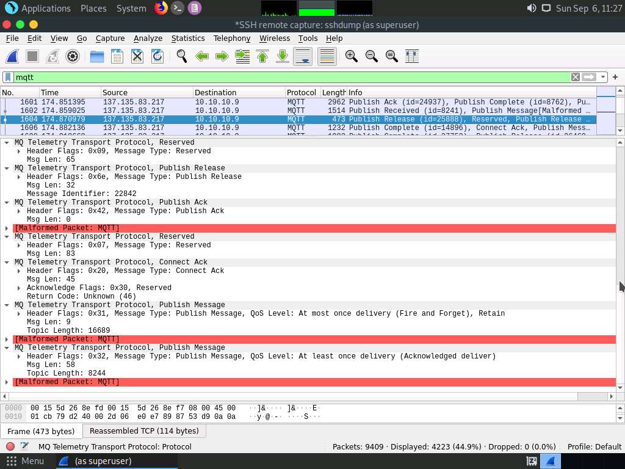Start a new capture with the shark fin icon

point(12,56)
